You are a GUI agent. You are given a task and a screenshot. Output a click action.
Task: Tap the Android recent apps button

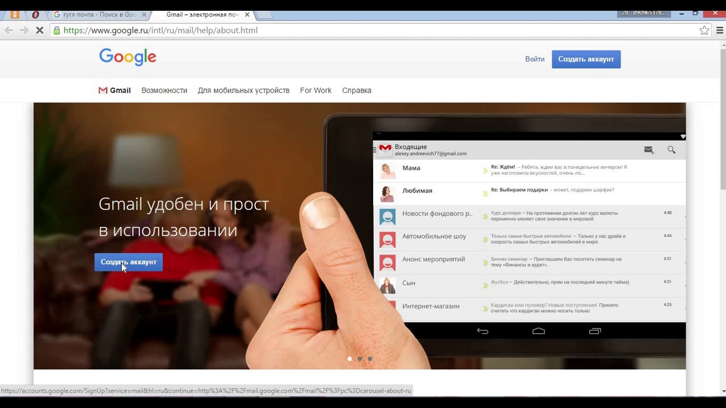click(x=595, y=331)
